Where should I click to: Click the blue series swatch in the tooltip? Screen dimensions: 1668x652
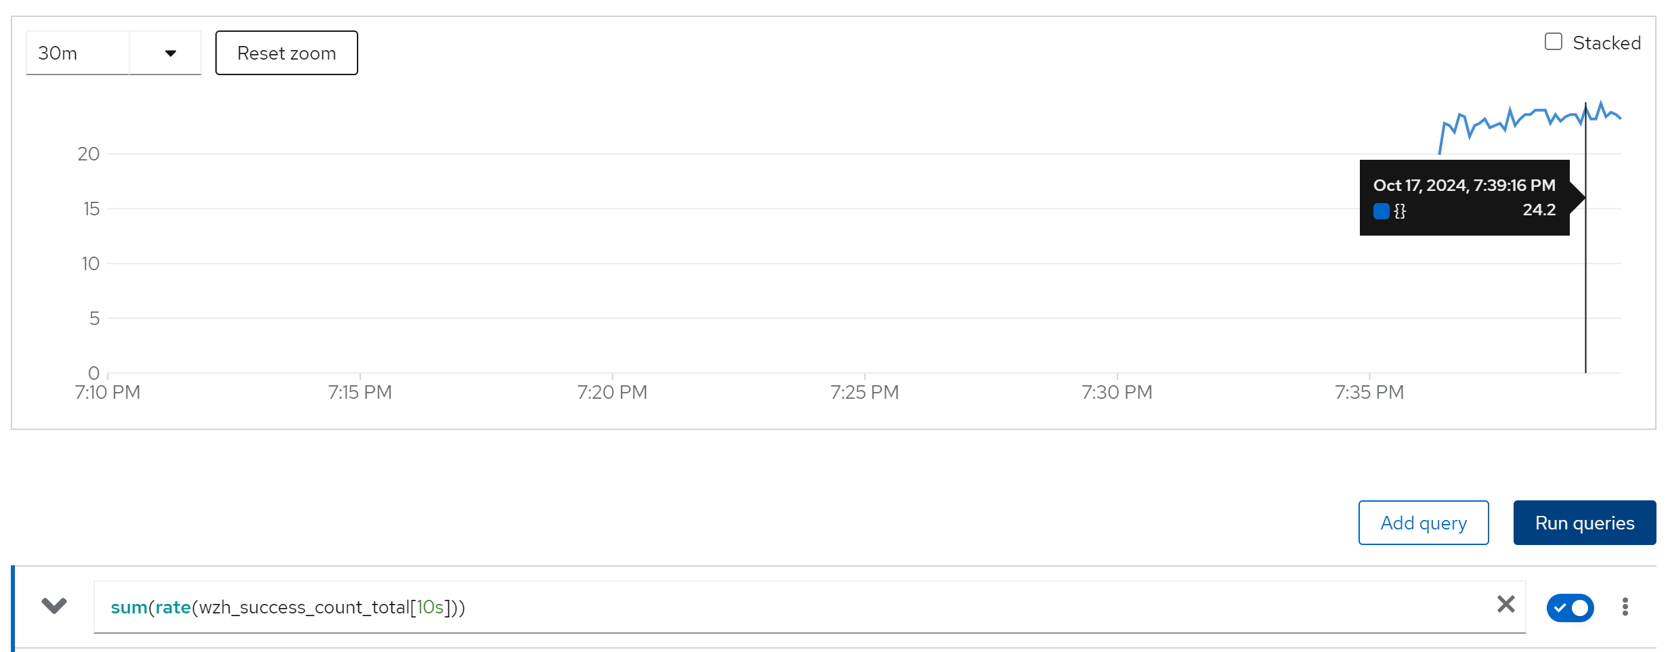1381,211
